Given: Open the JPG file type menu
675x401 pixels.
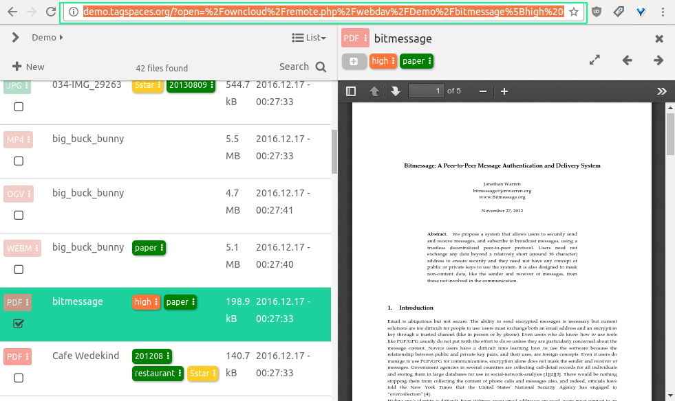Looking at the screenshot, I should tap(17, 86).
